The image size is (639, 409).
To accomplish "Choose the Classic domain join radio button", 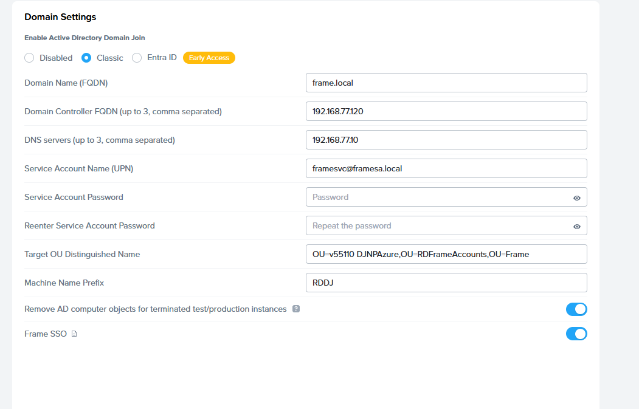I will click(x=86, y=58).
